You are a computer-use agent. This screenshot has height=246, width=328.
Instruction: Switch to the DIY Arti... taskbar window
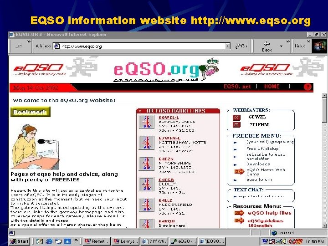[154, 241]
